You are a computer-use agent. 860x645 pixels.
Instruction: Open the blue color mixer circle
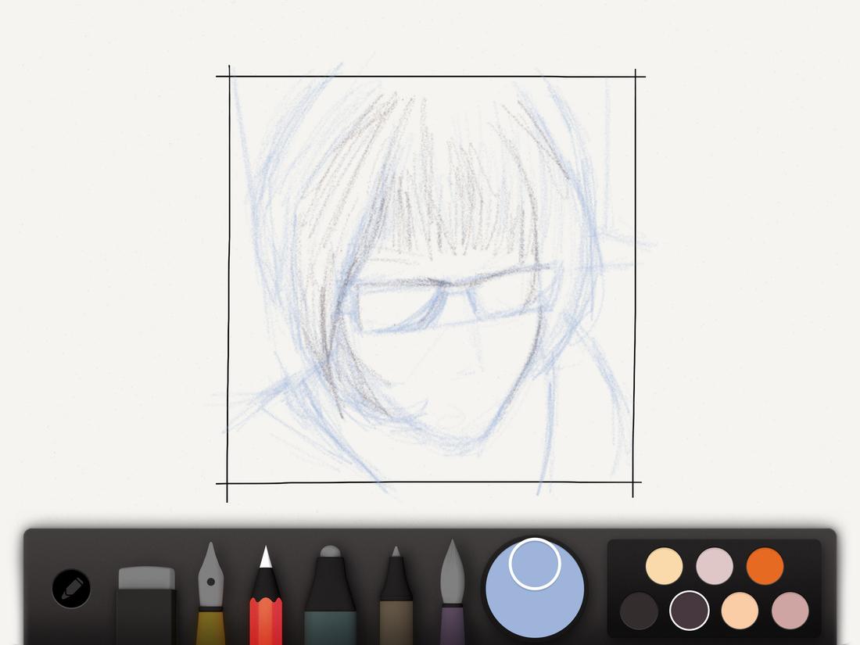(535, 585)
